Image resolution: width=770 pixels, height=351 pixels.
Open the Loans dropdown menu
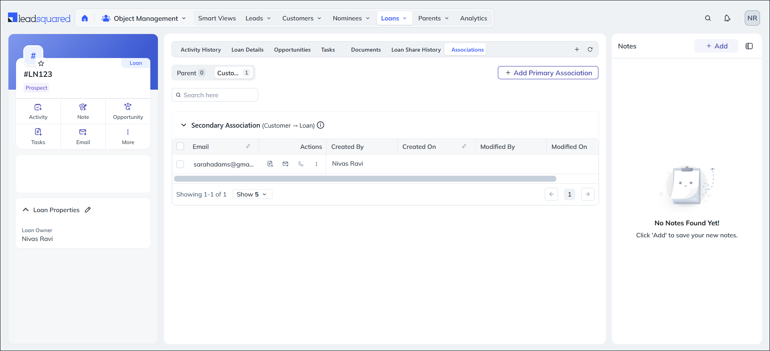(394, 18)
